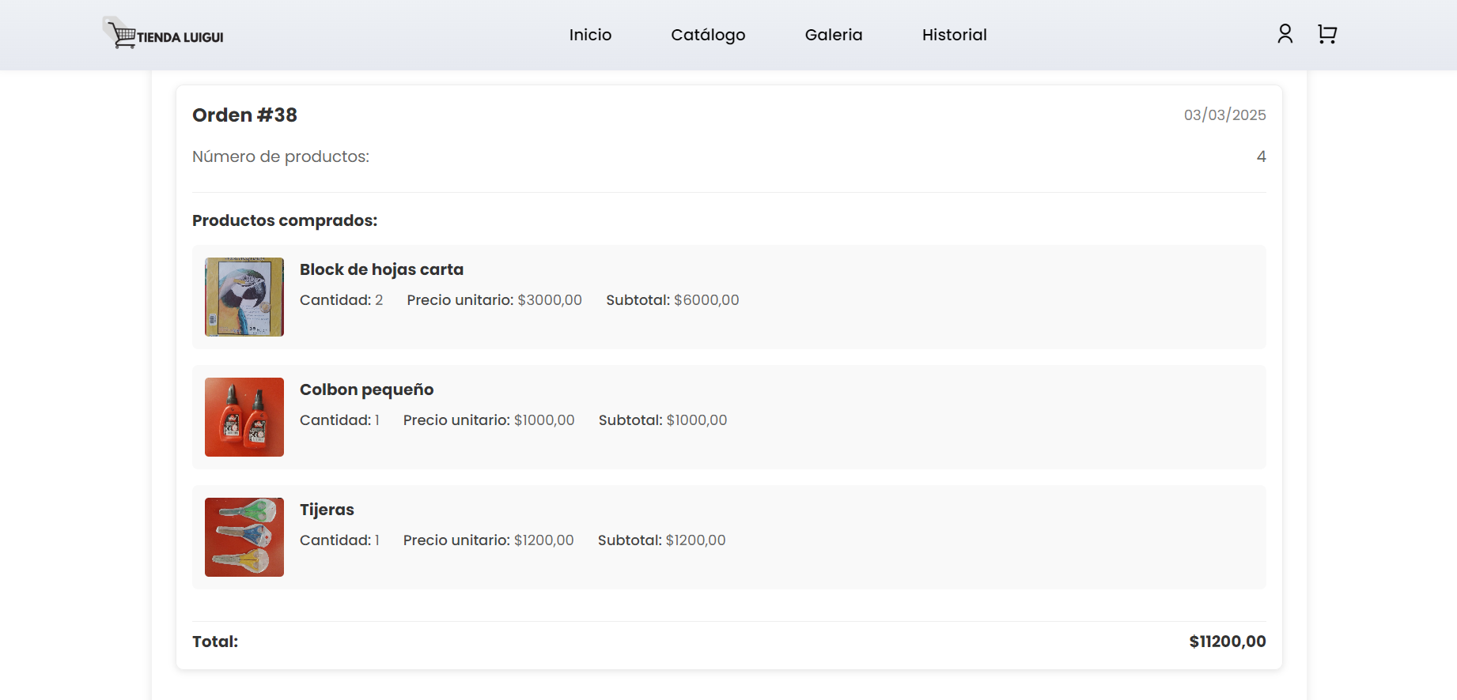This screenshot has width=1457, height=700.
Task: Click the Block de hojas carta thumbnail
Action: [x=244, y=297]
